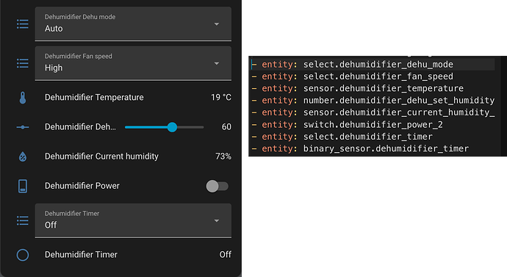The width and height of the screenshot is (507, 277).
Task: Click the list icon beside Dehumidifier Fan speed
Action: point(23,63)
